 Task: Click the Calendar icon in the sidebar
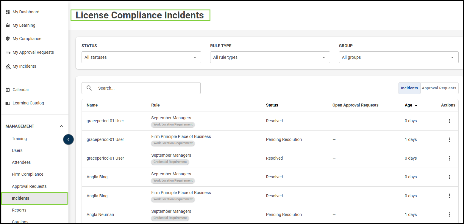coord(8,90)
